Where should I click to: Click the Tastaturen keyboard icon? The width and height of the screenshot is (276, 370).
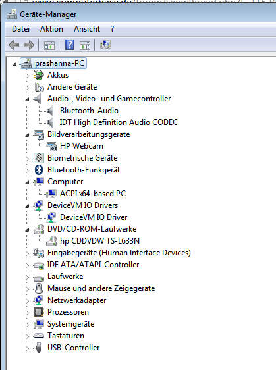click(39, 336)
